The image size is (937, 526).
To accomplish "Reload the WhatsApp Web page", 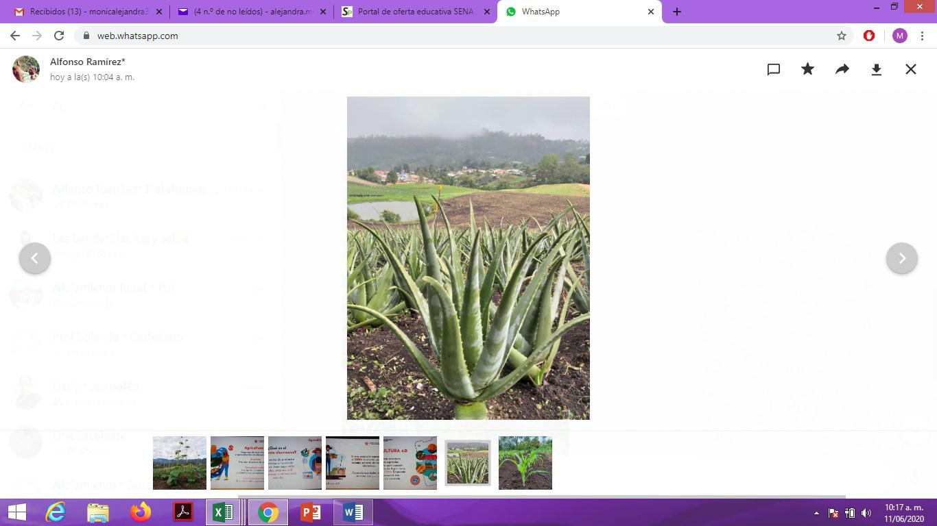I will tap(59, 36).
